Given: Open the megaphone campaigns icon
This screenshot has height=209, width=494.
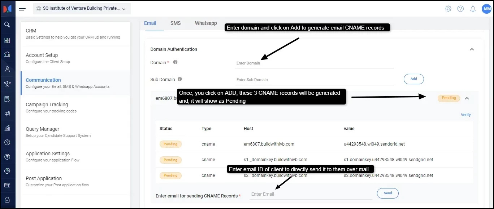Looking at the screenshot, I should [x=7, y=114].
